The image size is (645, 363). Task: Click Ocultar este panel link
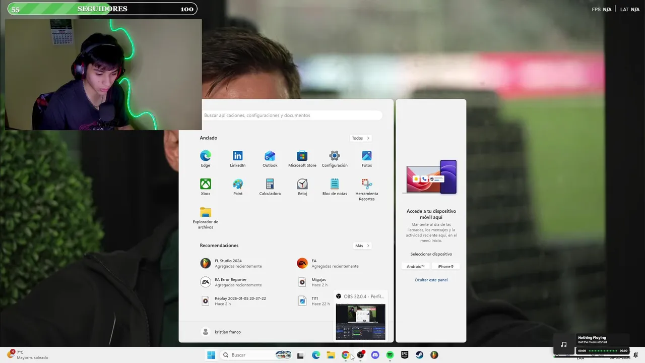pos(431,280)
